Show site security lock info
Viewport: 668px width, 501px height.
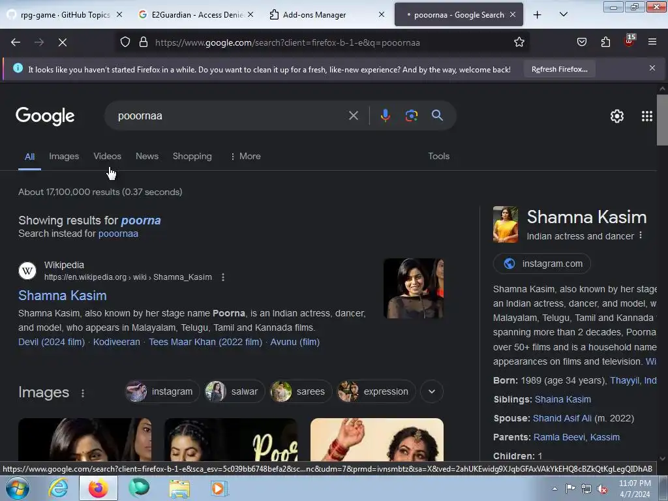coord(144,42)
